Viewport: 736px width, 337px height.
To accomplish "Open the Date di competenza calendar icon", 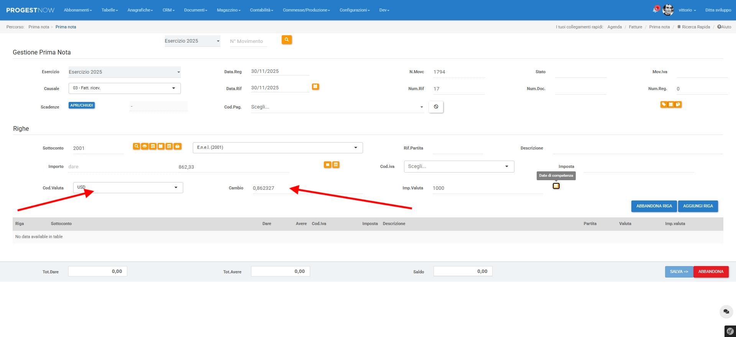I will tap(556, 186).
